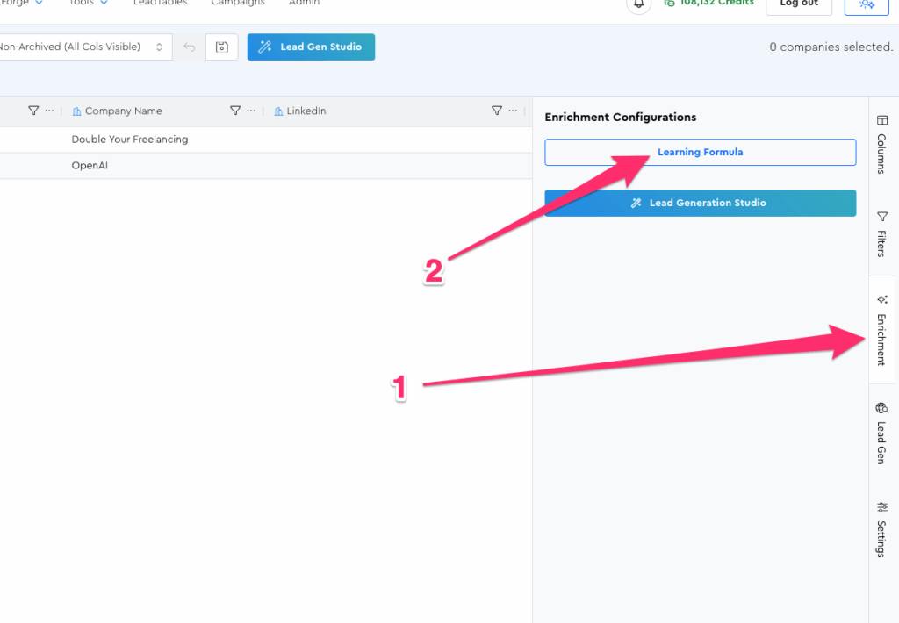Viewport: 899px width, 623px height.
Task: Launch Lead Gen Studio from toolbar
Action: click(311, 47)
